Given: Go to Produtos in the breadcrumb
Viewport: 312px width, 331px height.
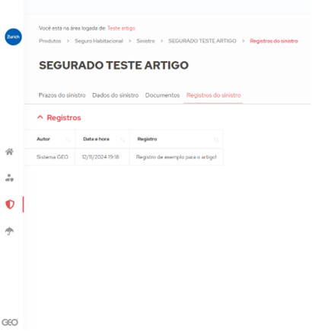Looking at the screenshot, I should coord(50,41).
